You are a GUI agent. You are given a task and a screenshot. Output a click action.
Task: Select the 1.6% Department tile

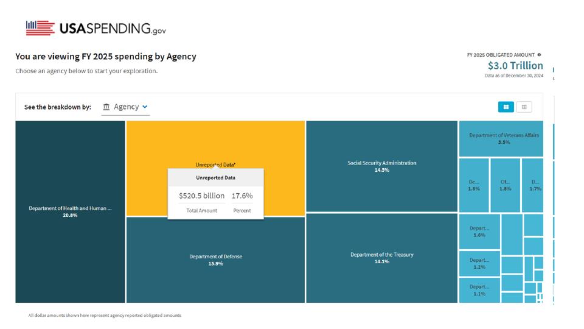pyautogui.click(x=479, y=232)
